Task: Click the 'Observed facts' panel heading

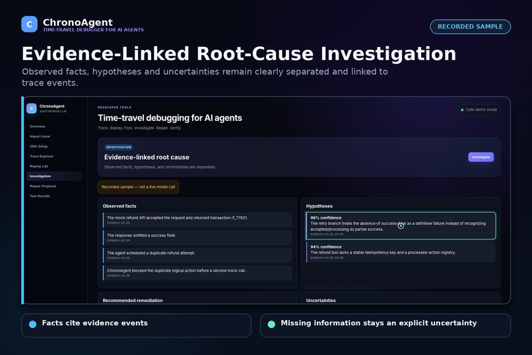Action: tap(119, 206)
